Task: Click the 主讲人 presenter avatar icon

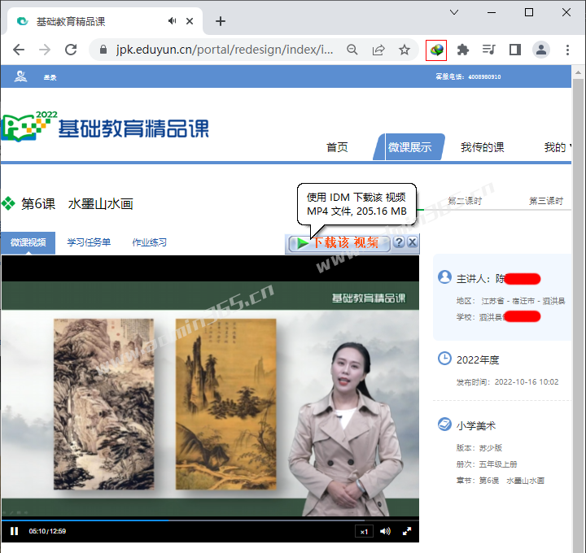Action: [x=444, y=277]
